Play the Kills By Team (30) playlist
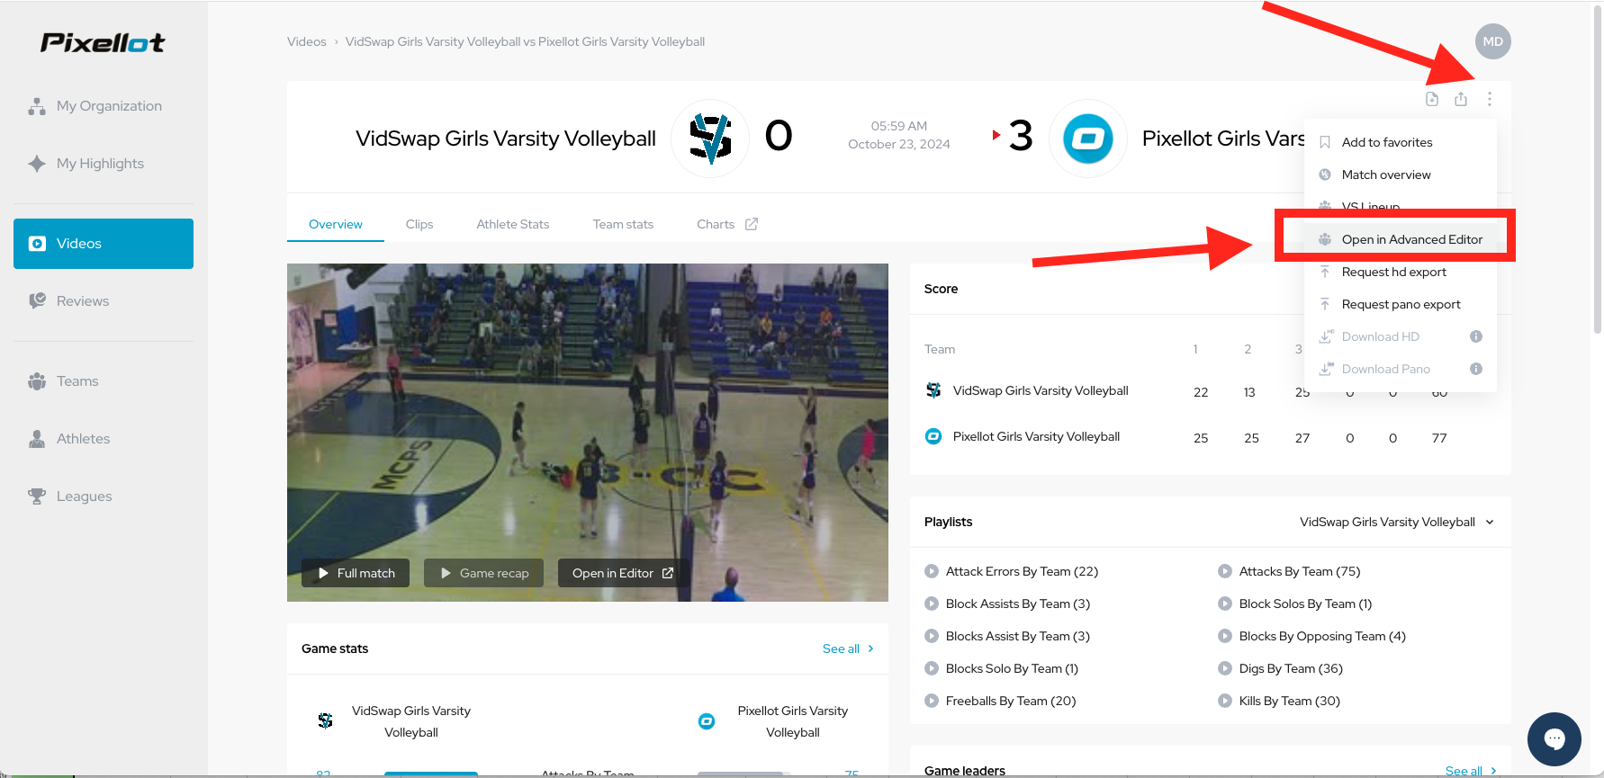 1279,701
